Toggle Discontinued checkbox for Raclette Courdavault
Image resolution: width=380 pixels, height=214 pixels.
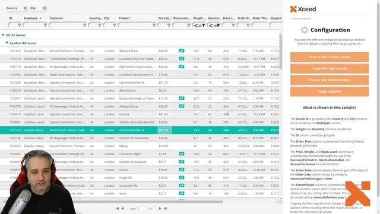182,162
